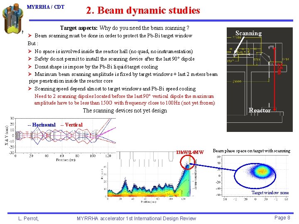The height and width of the screenshot is (224, 299).
Task: Click the title '2. Beam dynamic studies'
Action: [143, 10]
